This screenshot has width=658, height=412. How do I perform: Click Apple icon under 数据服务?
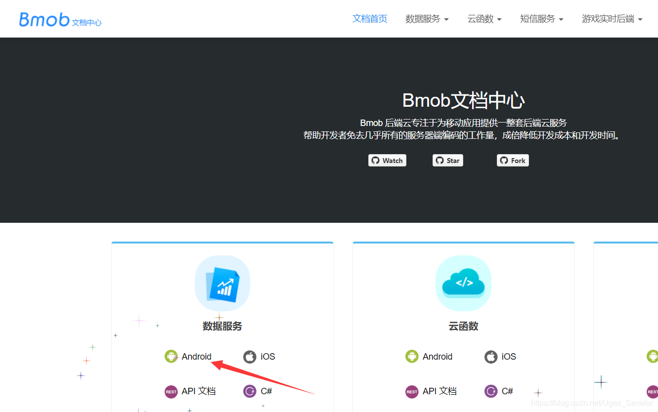point(250,357)
